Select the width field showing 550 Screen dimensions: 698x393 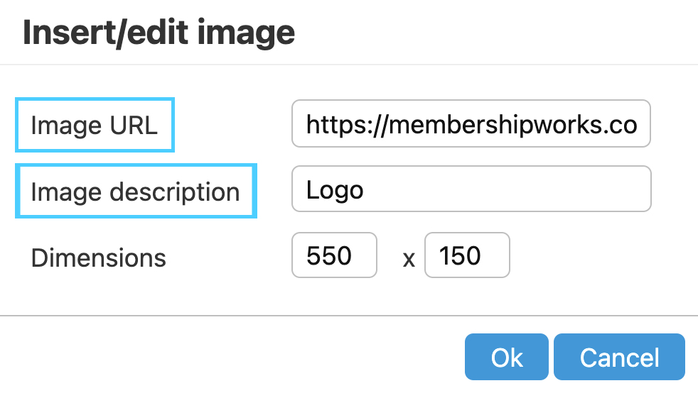(x=334, y=255)
